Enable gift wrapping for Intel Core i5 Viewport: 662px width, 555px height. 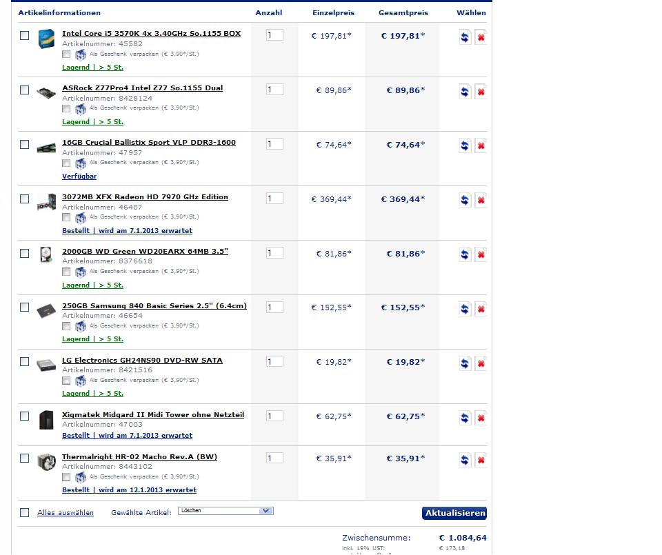click(66, 54)
